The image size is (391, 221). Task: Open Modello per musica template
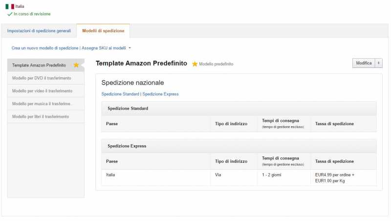(x=42, y=104)
